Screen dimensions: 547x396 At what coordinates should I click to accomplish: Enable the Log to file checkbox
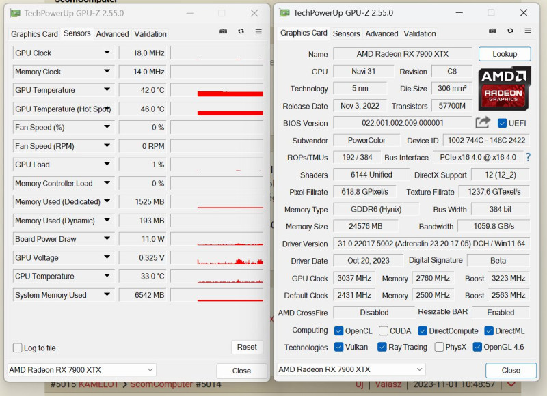click(18, 348)
